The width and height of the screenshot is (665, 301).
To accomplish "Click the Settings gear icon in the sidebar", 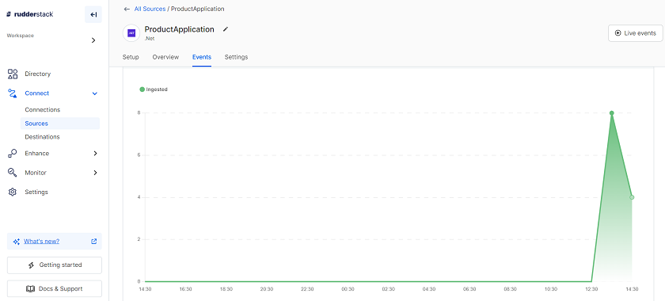I will click(13, 192).
